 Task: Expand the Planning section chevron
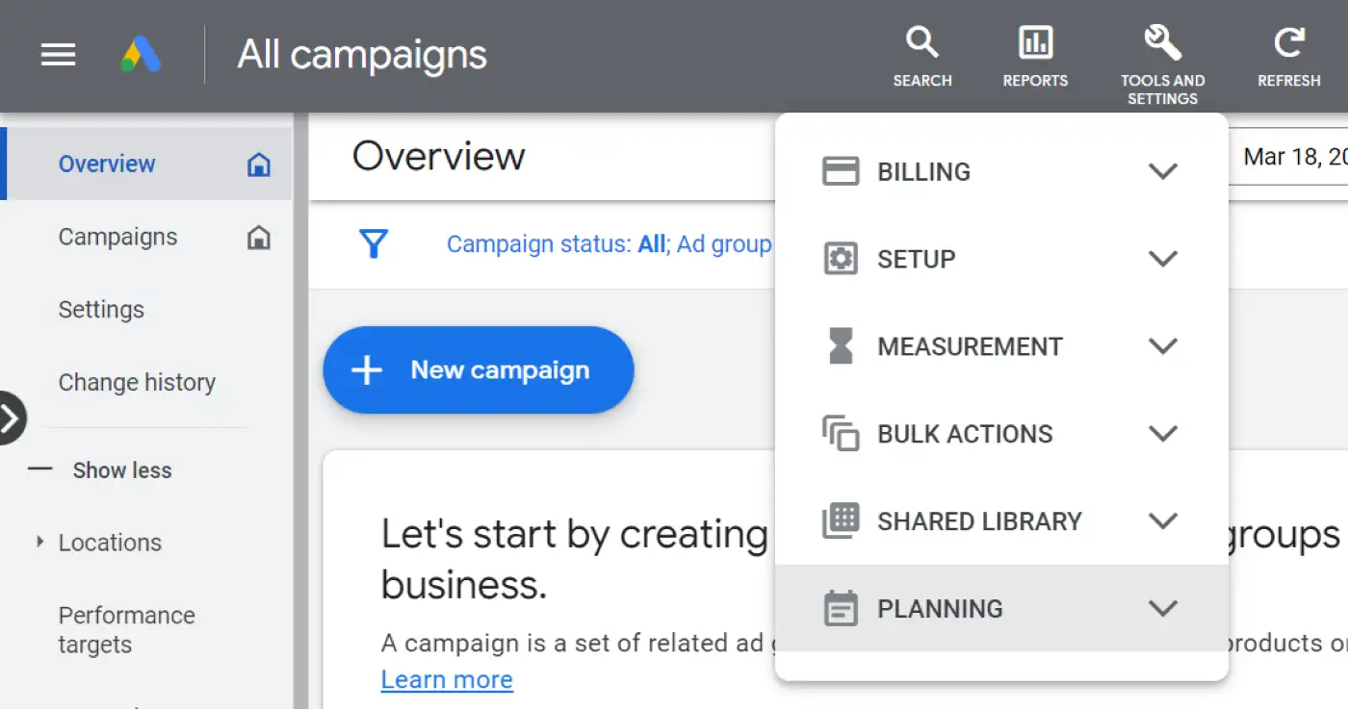click(x=1163, y=608)
